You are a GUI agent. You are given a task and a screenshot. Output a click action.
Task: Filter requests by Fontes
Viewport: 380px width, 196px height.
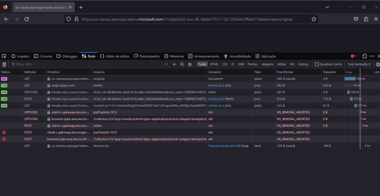tap(253, 64)
